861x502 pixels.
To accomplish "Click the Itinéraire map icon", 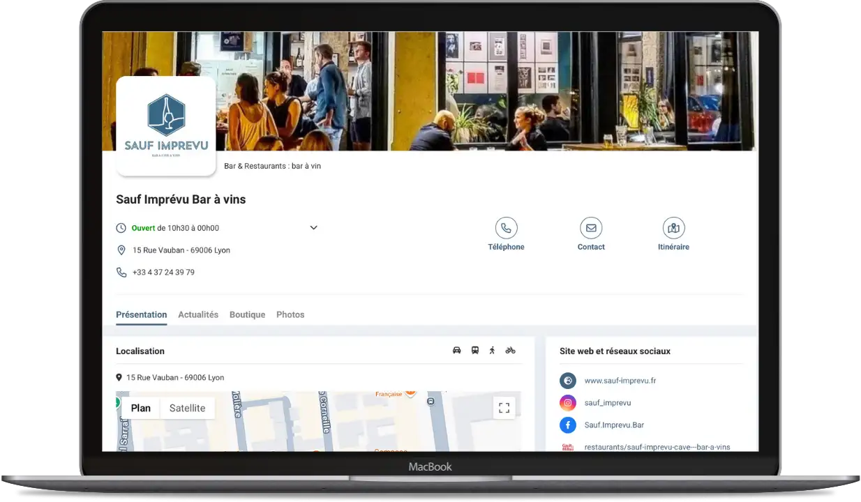I will click(673, 227).
